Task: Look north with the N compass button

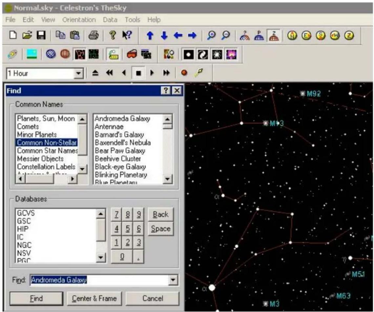Action: coord(292,35)
